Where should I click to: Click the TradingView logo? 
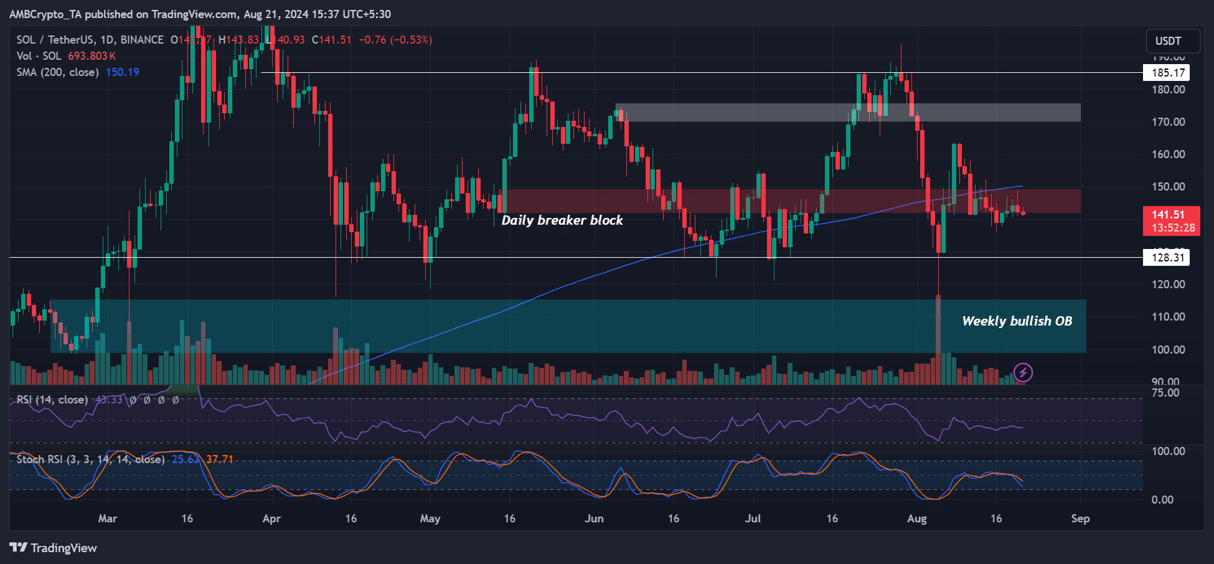tap(53, 548)
